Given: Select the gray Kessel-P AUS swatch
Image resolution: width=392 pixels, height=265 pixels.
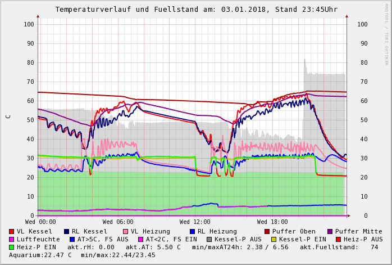Looking at the screenshot, I should (208, 239).
